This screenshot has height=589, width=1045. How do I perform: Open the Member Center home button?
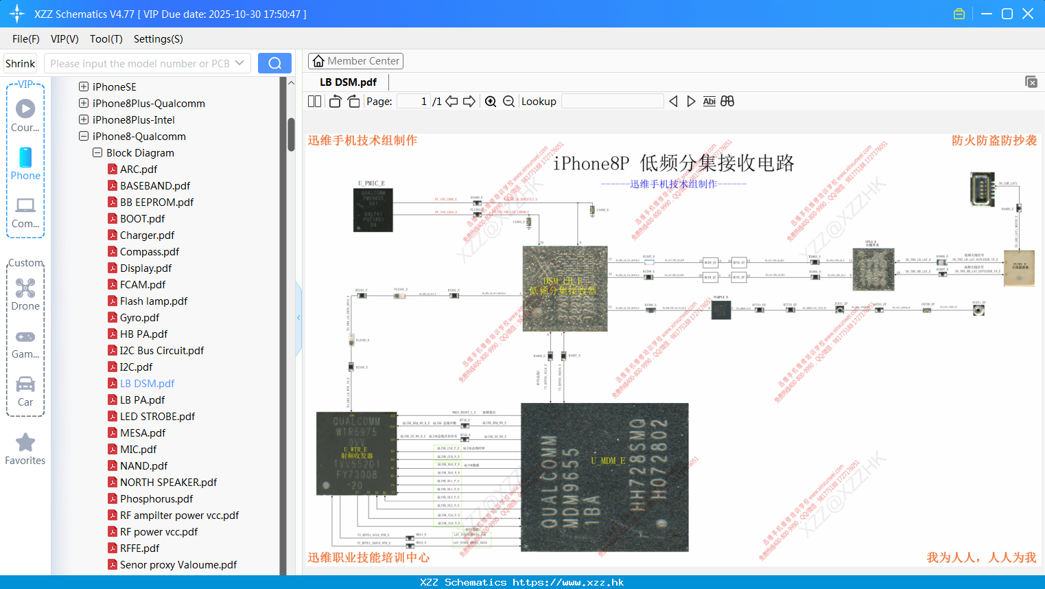pos(355,61)
